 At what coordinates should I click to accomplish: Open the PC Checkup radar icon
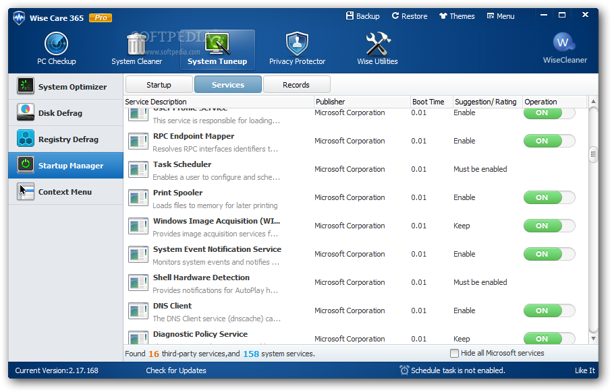(56, 43)
